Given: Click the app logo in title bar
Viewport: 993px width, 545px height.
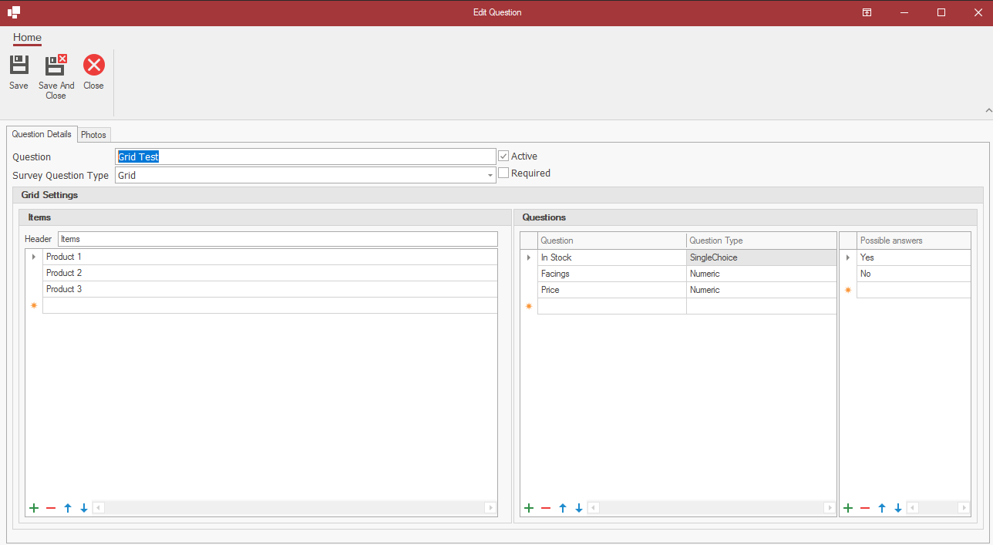Looking at the screenshot, I should (x=14, y=12).
